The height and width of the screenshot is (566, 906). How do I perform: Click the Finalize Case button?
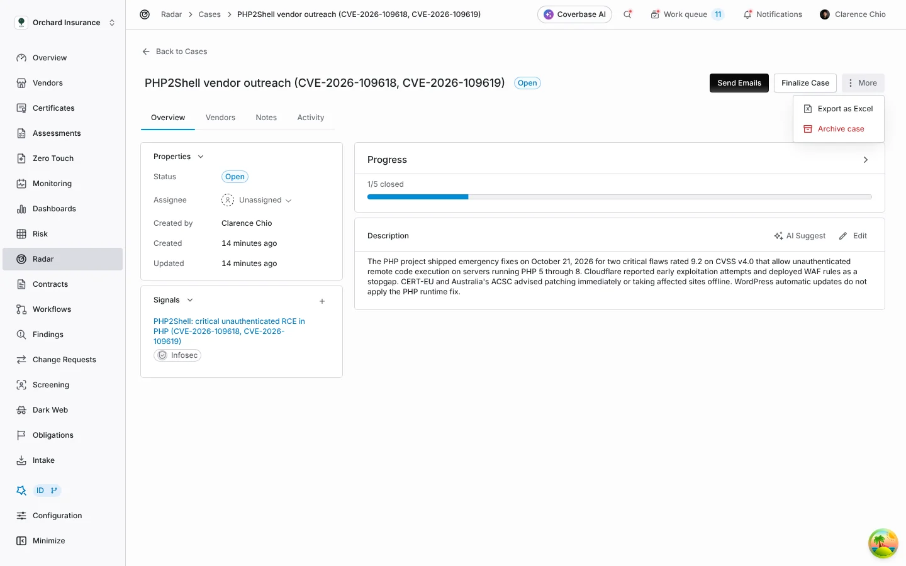point(805,83)
